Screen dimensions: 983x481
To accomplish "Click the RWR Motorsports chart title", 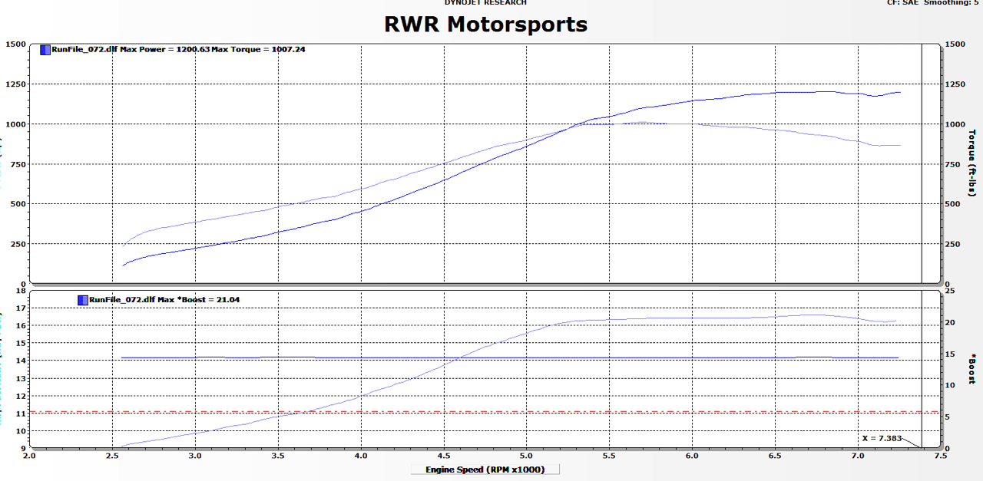I will click(486, 25).
